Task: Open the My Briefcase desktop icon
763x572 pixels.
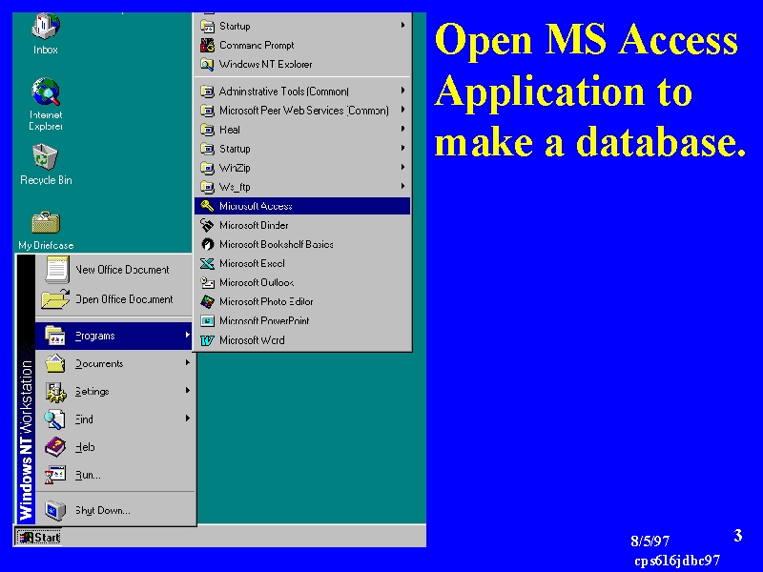Action: coord(45,231)
